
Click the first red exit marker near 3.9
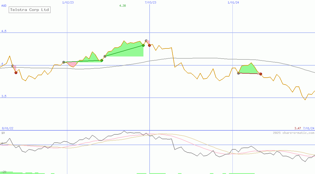pyautogui.click(x=16, y=73)
